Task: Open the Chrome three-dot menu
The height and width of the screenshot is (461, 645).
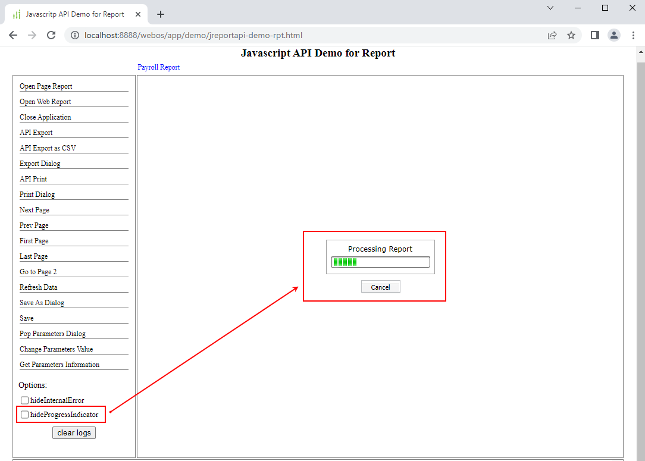Action: point(633,35)
